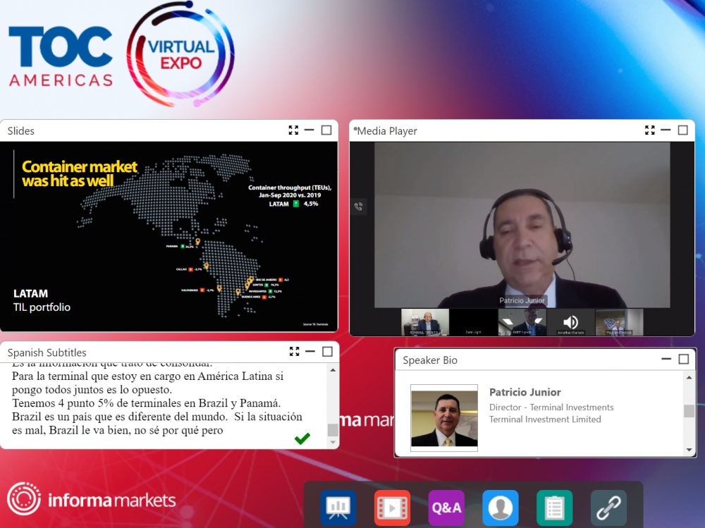Click the Patricio Junior video name tag
Screen dimensions: 705x528
pyautogui.click(x=522, y=300)
